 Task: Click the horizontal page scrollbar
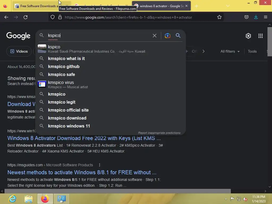[118, 191]
